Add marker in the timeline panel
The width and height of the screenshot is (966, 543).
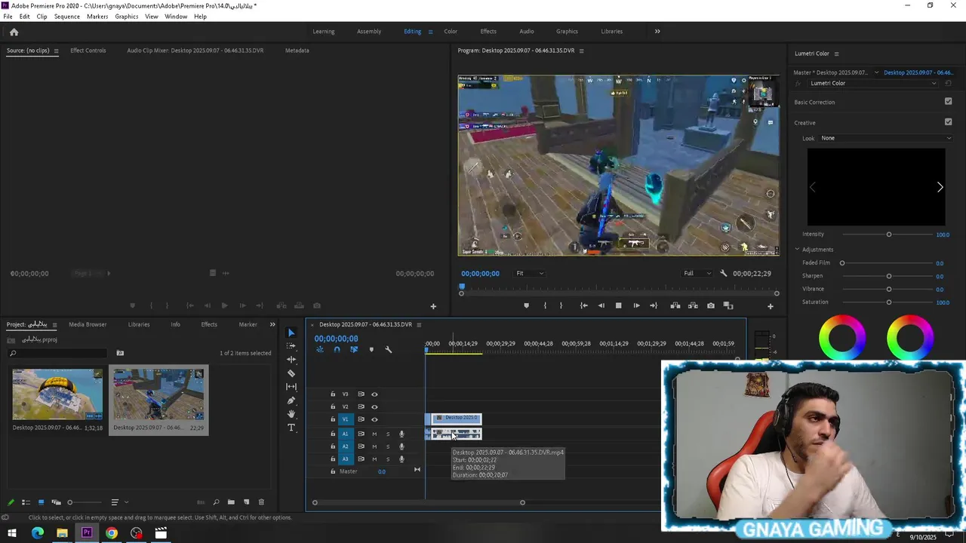371,349
